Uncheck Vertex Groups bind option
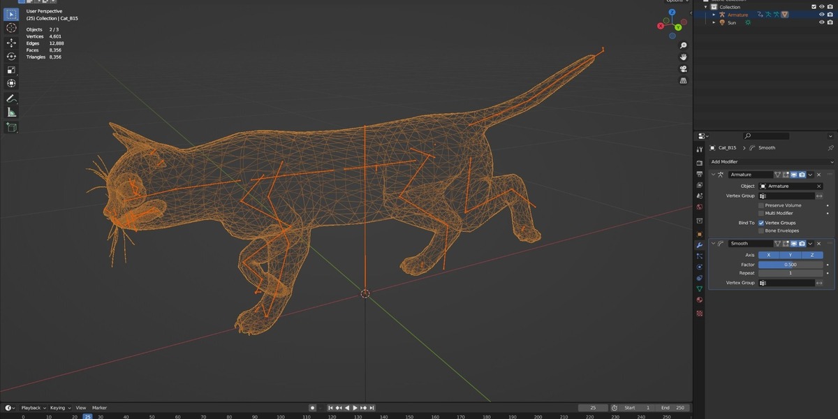 coord(761,223)
